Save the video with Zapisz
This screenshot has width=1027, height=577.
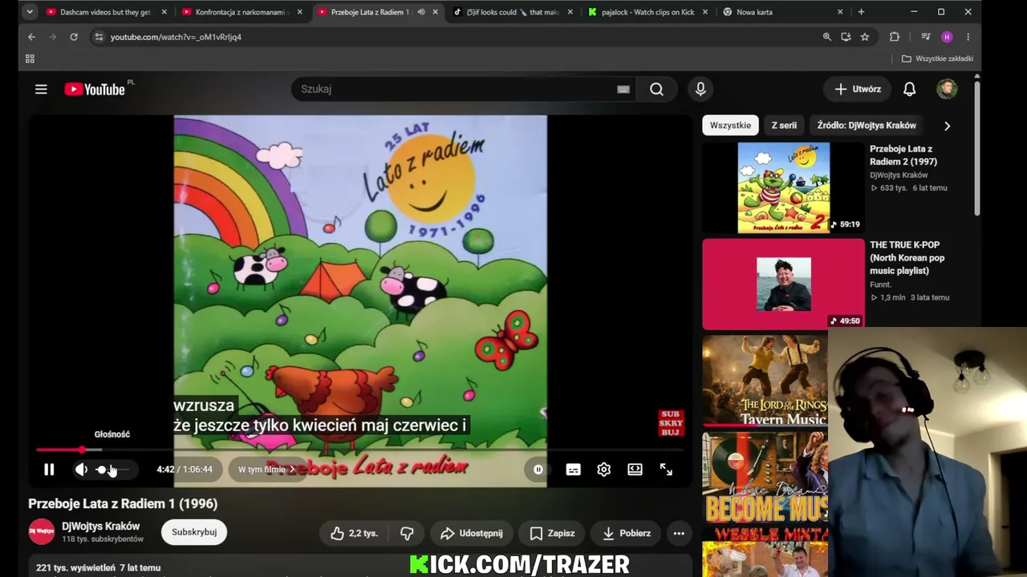[552, 533]
